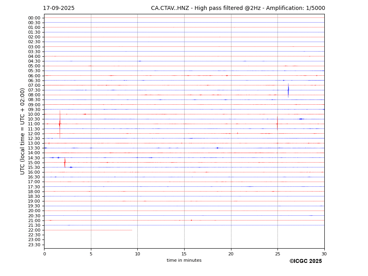
Task: Click the CA.CTAV..HNZ chart title
Action: (x=238, y=8)
